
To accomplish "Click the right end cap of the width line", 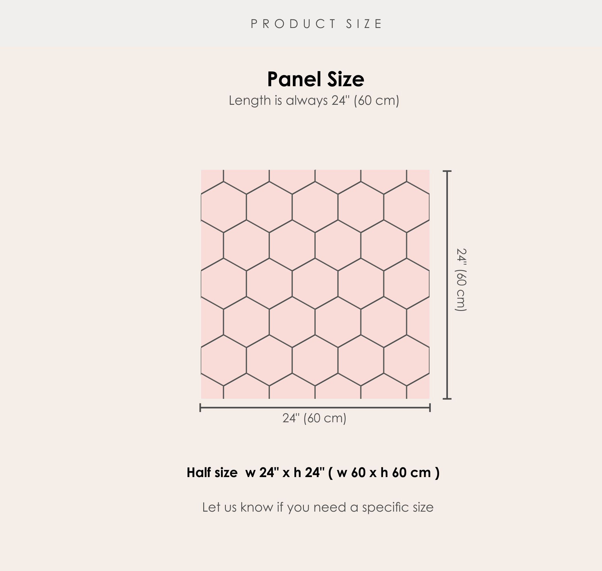I will point(430,408).
